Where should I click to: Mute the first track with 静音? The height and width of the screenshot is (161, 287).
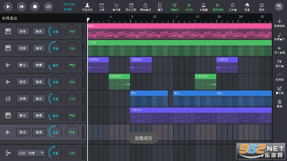point(23,32)
